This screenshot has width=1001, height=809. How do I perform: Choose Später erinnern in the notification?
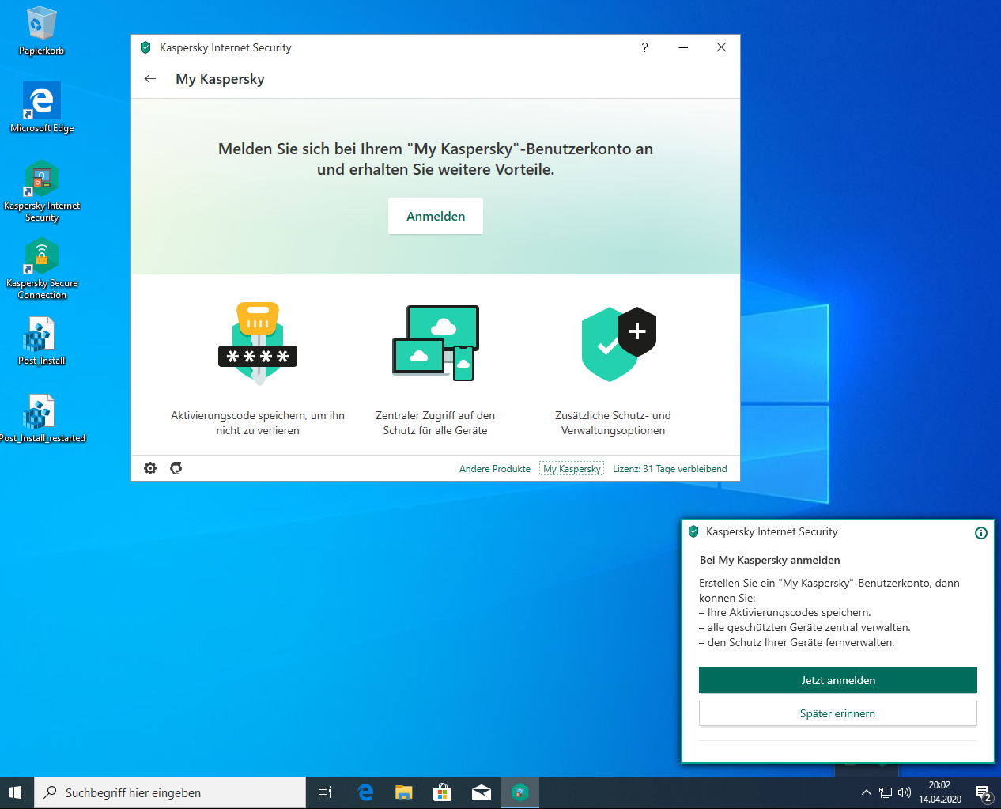tap(837, 713)
